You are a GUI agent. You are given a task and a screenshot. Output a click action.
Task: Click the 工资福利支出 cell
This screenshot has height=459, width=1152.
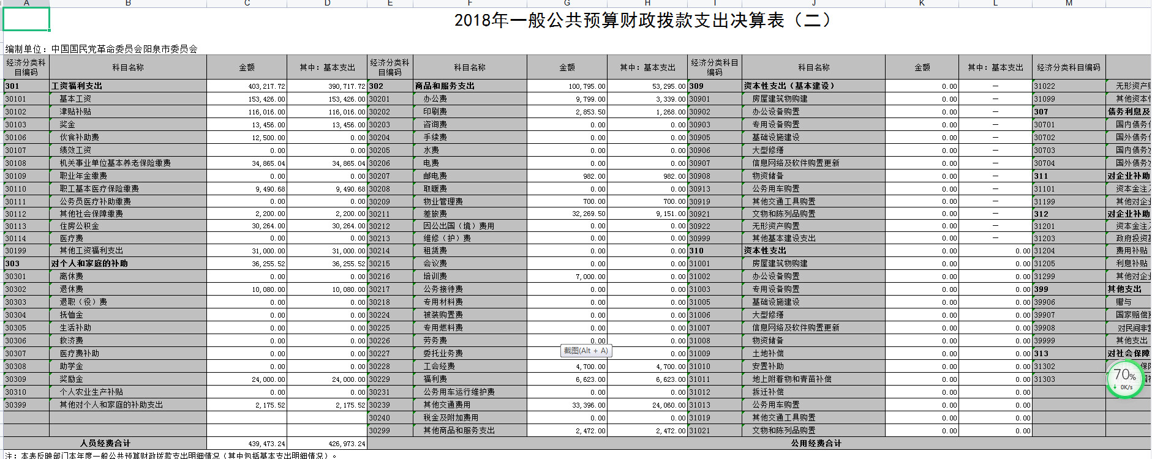click(128, 86)
